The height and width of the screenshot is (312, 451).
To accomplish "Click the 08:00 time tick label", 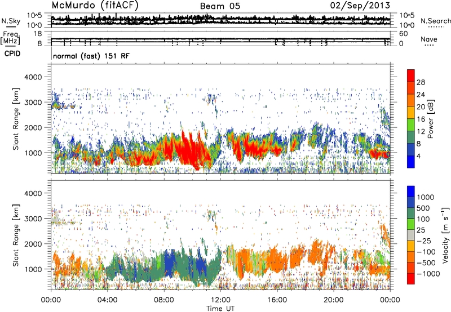I will pyautogui.click(x=164, y=300).
